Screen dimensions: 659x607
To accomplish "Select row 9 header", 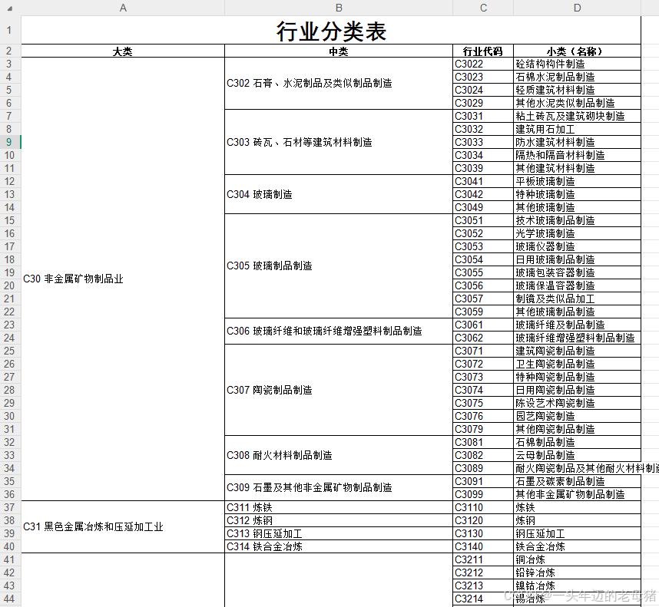I will click(9, 142).
